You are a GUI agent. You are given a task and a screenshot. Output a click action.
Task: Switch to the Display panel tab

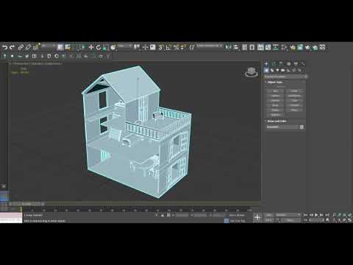[296, 64]
